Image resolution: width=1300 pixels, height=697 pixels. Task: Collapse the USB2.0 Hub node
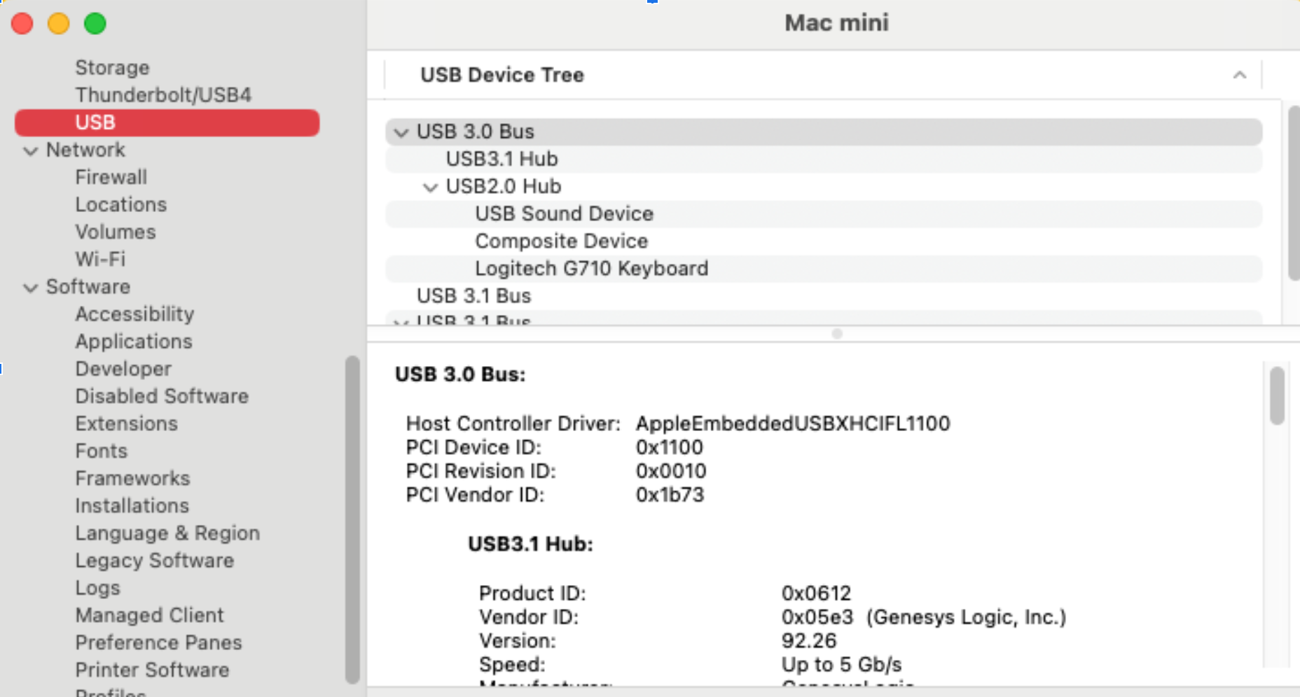[429, 187]
